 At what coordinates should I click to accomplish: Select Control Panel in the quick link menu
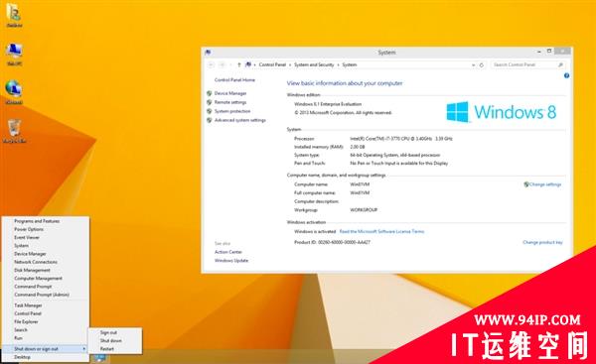coord(28,313)
